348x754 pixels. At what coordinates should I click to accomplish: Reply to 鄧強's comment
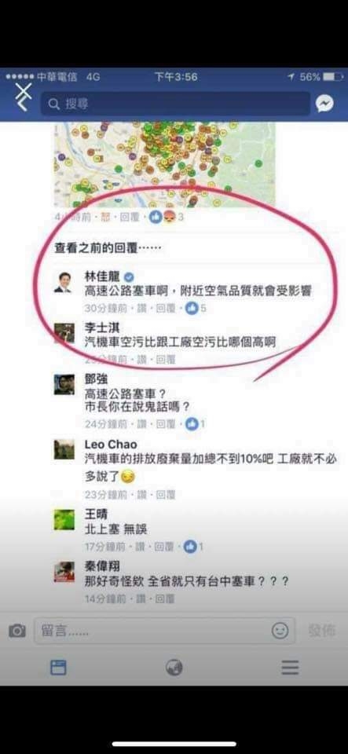(x=166, y=425)
